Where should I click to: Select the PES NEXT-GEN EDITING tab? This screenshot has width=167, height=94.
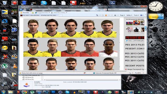tap(39, 15)
